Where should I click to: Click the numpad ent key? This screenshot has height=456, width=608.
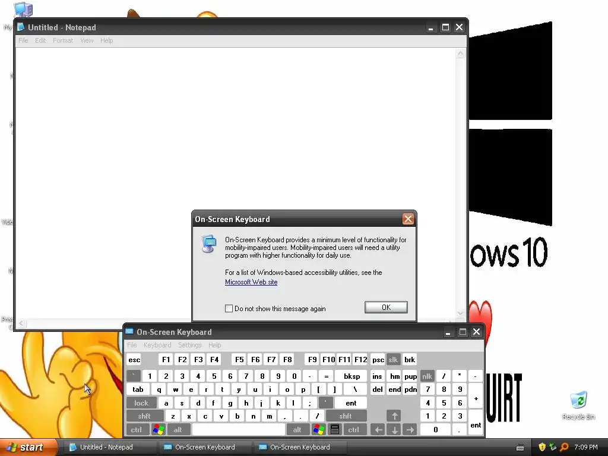pyautogui.click(x=476, y=423)
